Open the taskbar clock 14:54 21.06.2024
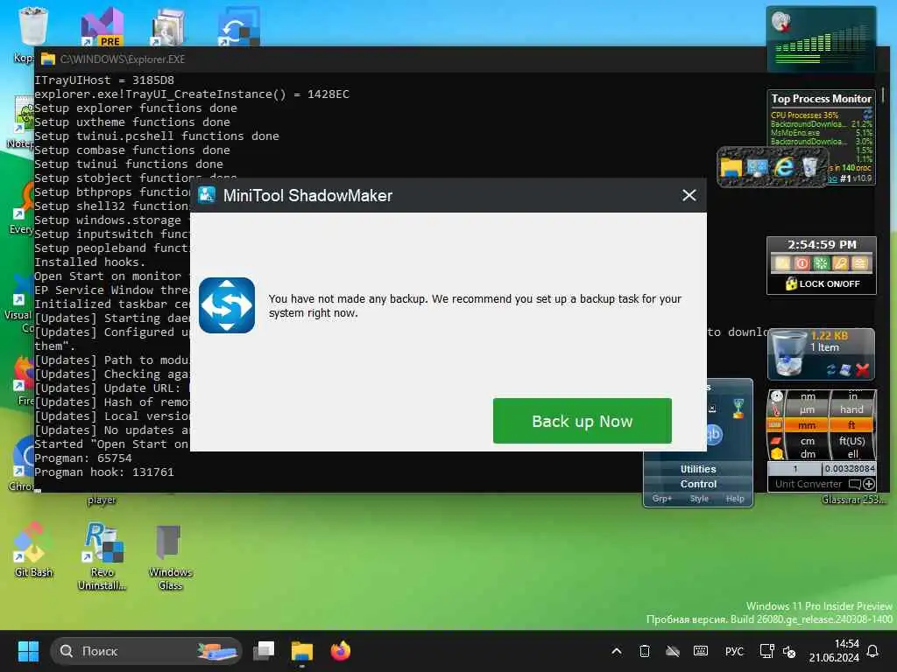Viewport: 897px width, 672px height. [834, 651]
